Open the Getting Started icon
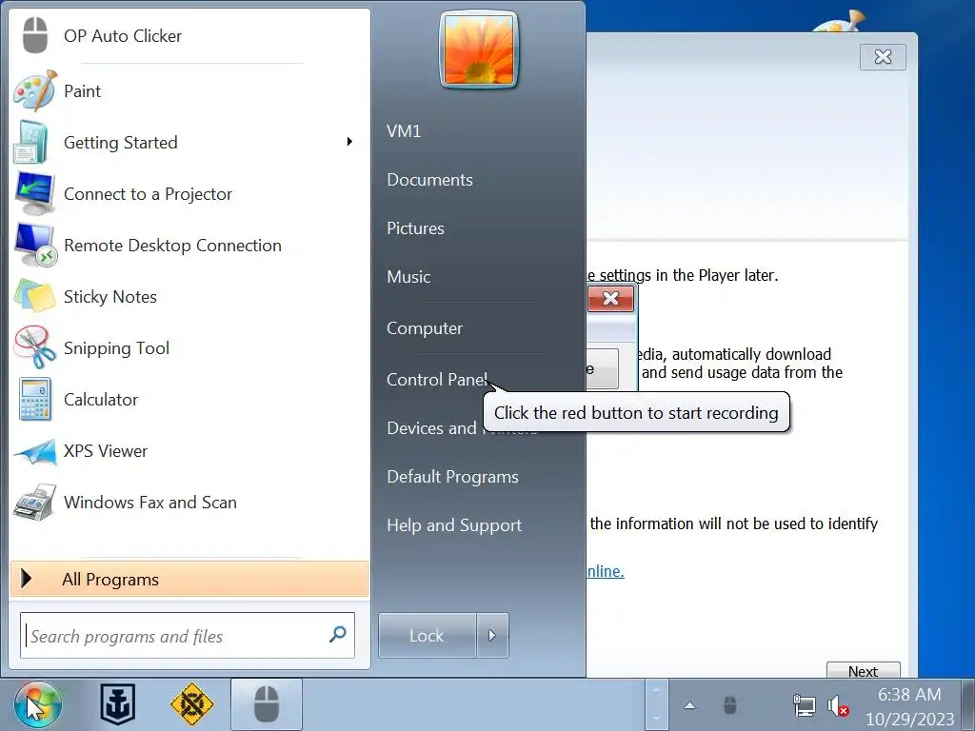975x731 pixels. pos(32,143)
